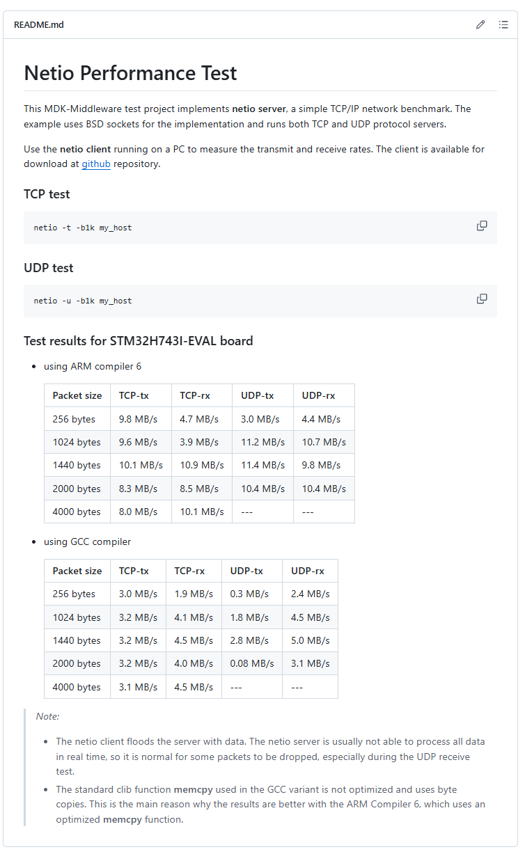Click the 10.9 MB/s cell
The height and width of the screenshot is (854, 525).
[x=202, y=465]
